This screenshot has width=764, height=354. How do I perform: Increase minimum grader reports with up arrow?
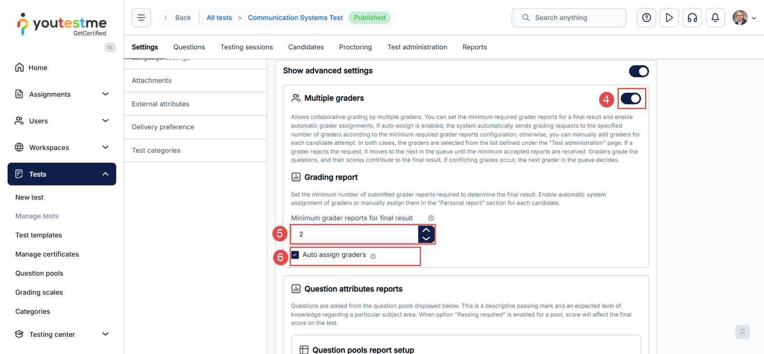426,230
